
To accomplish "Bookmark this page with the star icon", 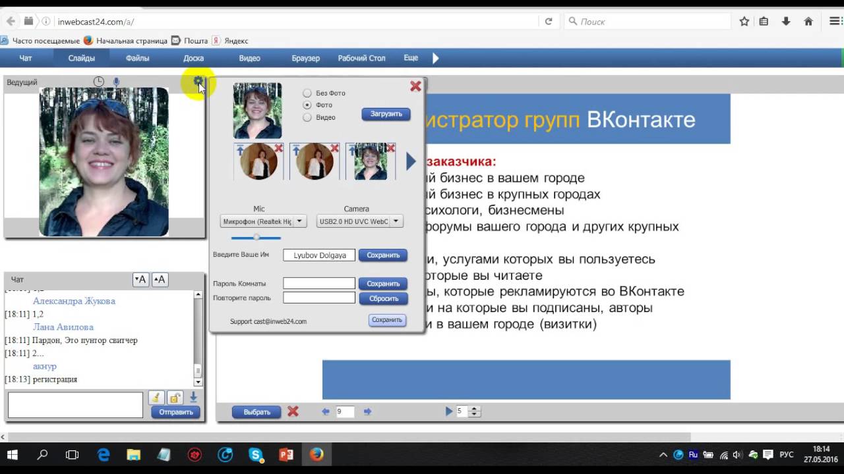I will coord(744,21).
